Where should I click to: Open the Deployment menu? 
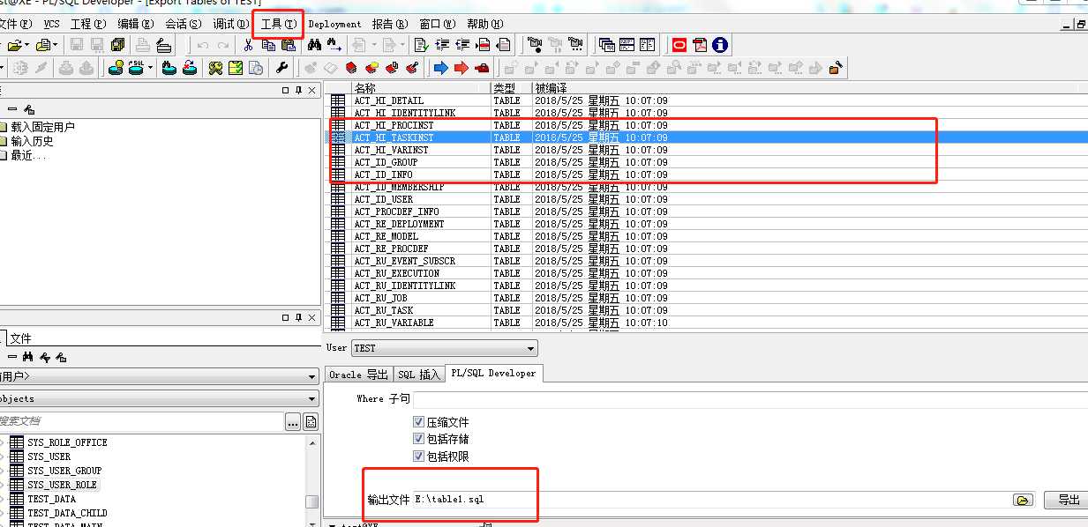click(x=334, y=24)
